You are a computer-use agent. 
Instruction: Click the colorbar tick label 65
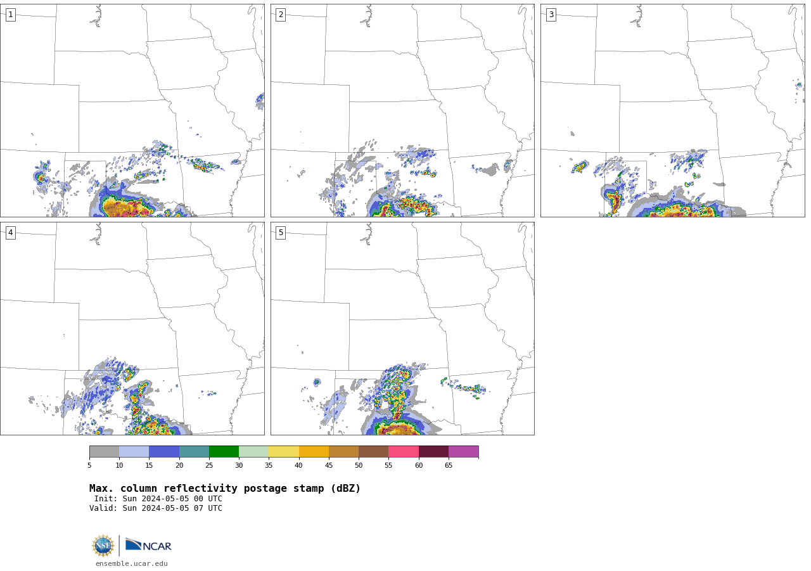click(x=449, y=465)
